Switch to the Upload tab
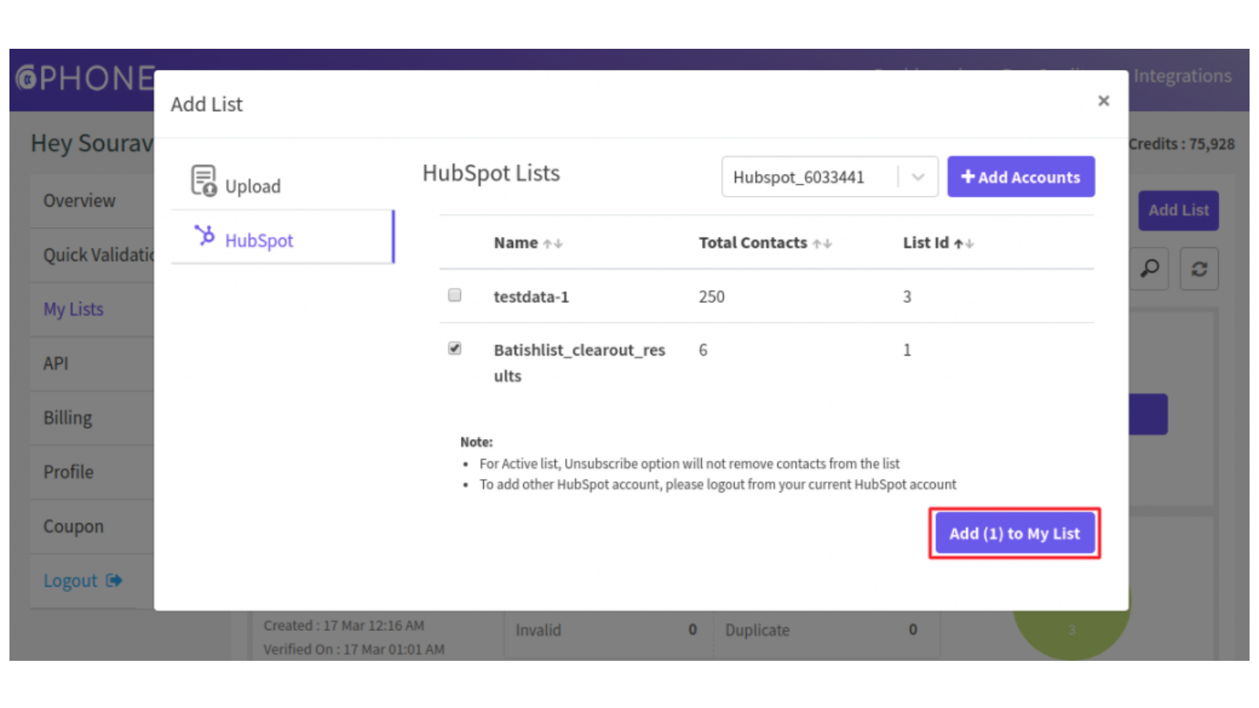 pyautogui.click(x=252, y=186)
